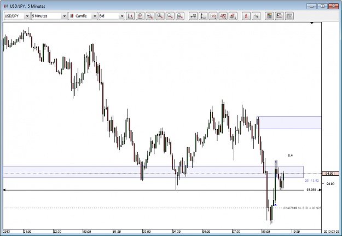Viewport: 342px width, 236px height.
Task: Minimize the USD/JPY chart window
Action: [x=312, y=6]
